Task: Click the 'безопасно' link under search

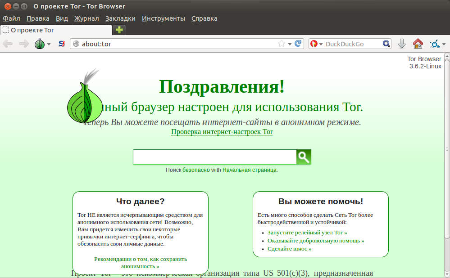Action: coord(196,170)
